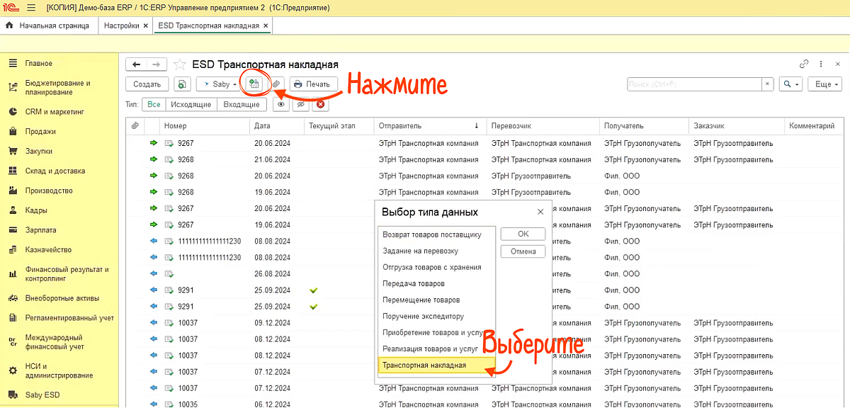
Task: Click the paperclip attachment toolbar icon
Action: (x=277, y=84)
